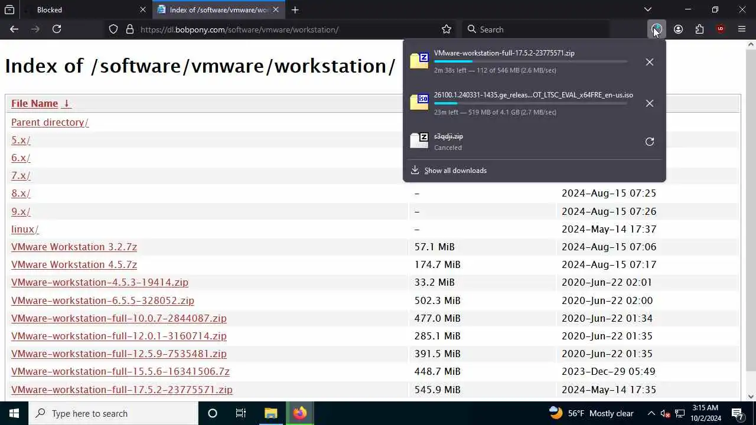
Task: Open the 5.x/ folder
Action: (x=21, y=140)
